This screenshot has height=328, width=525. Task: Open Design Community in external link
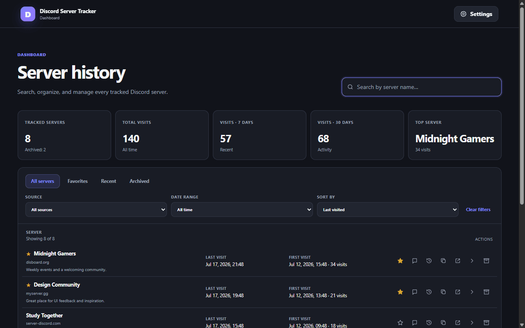click(x=458, y=292)
